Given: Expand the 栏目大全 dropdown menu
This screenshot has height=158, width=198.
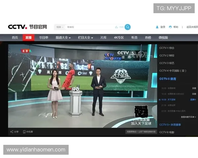Looking at the screenshot, I should coord(85,38).
